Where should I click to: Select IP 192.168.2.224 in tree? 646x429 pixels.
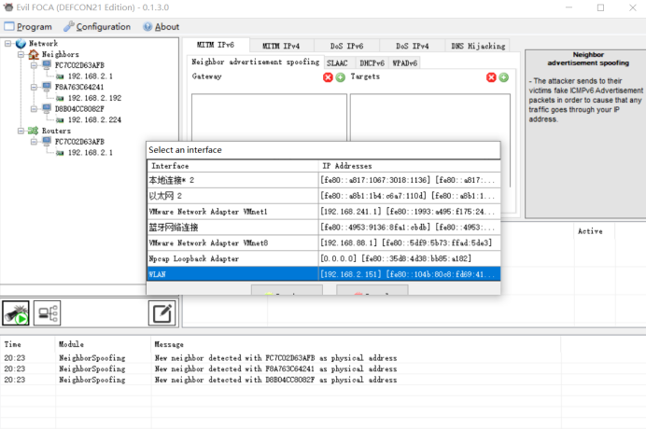click(x=95, y=119)
